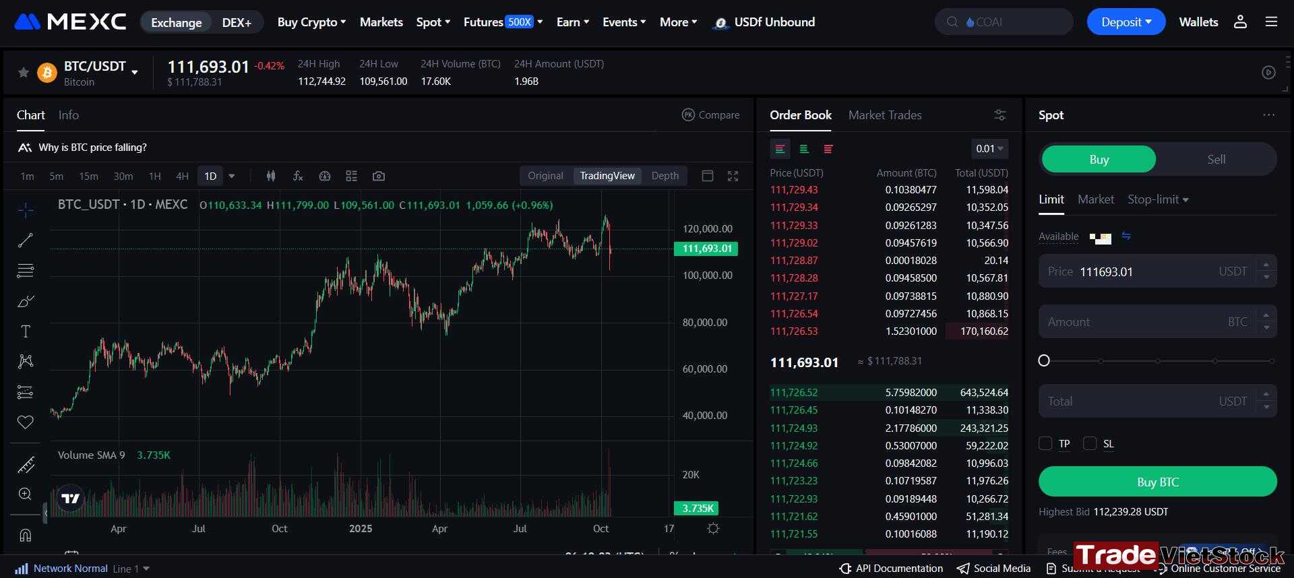Select the brush drawing tool
Viewport: 1294px width, 578px height.
(x=26, y=301)
